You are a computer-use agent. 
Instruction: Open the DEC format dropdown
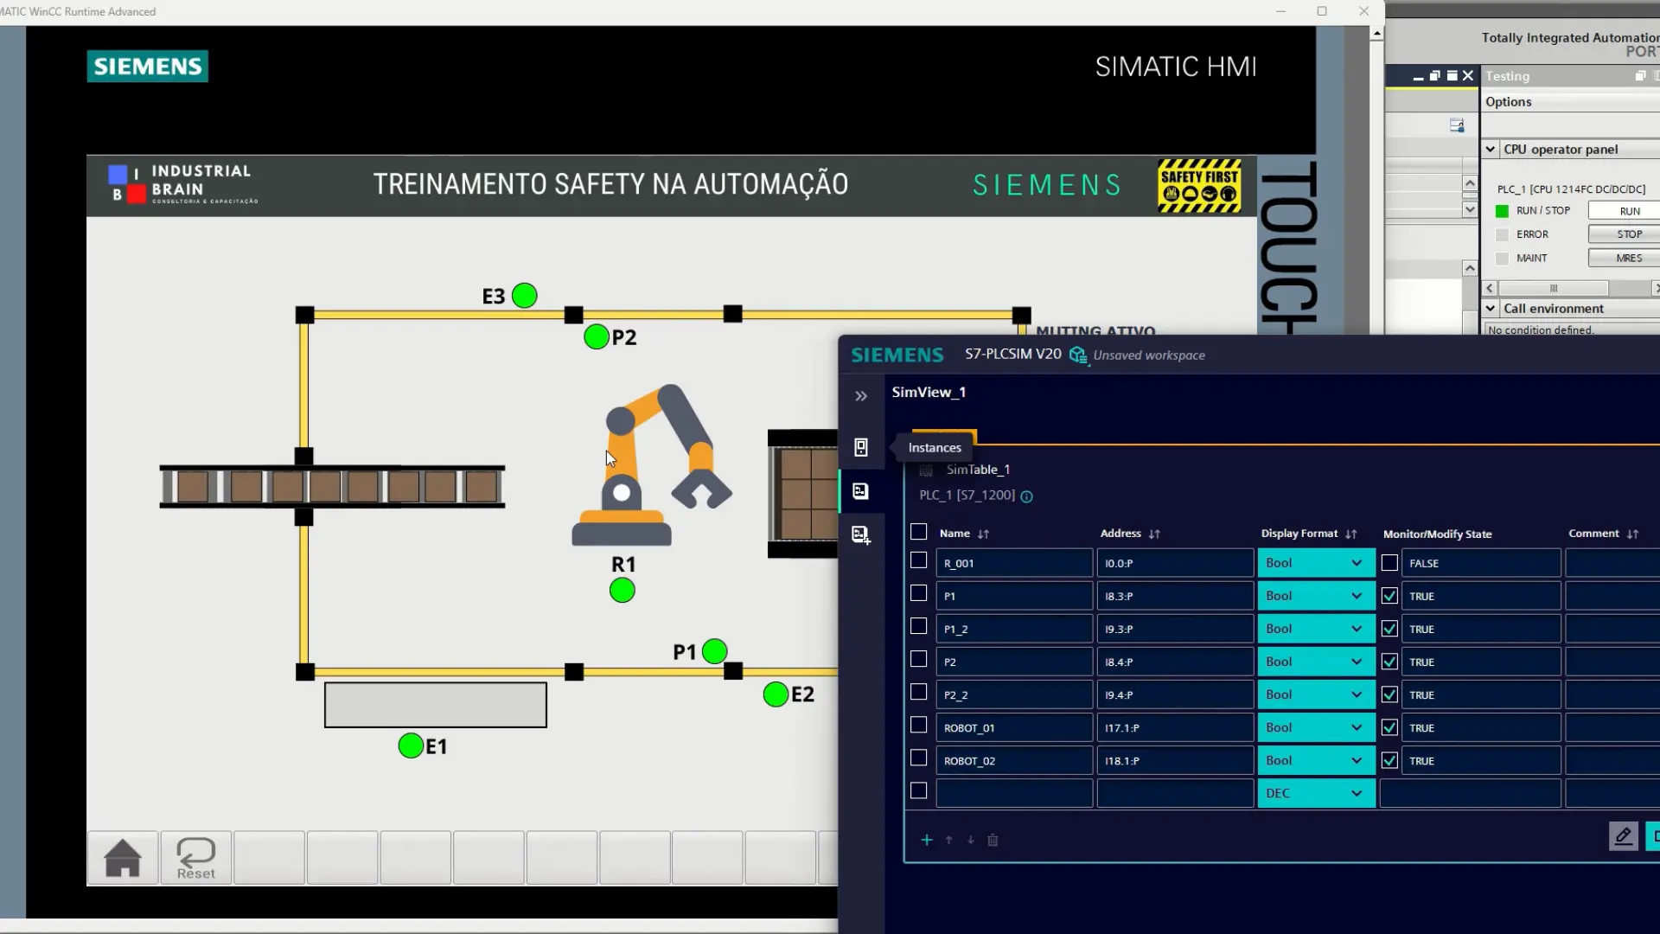[x=1356, y=794]
